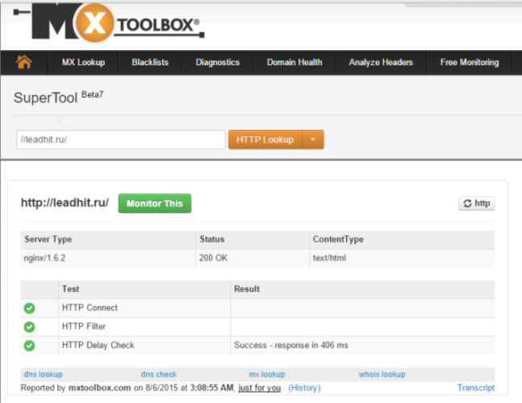This screenshot has width=522, height=403.
Task: Open the whois lookup link
Action: pyautogui.click(x=382, y=375)
